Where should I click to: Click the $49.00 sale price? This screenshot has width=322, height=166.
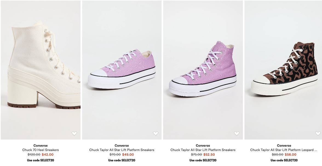[x=128, y=155]
